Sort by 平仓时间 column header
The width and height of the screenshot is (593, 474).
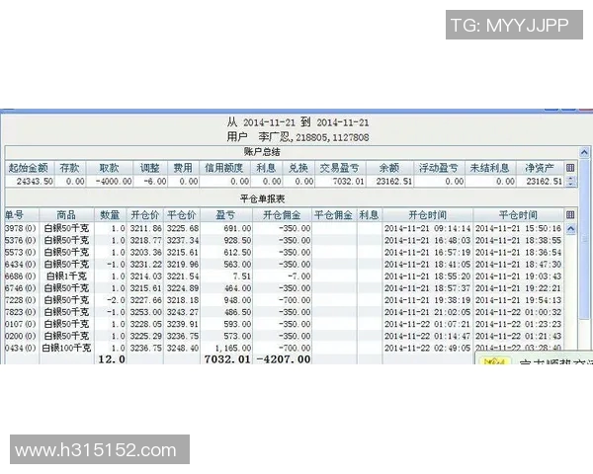(x=518, y=215)
